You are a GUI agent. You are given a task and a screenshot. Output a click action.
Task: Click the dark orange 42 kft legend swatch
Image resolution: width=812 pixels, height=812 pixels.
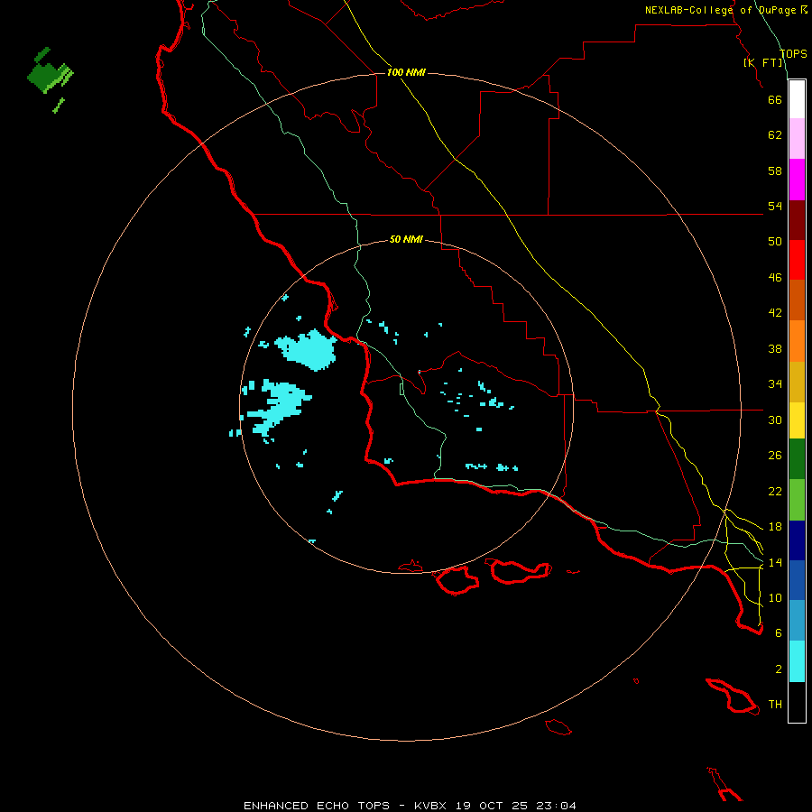point(797,300)
